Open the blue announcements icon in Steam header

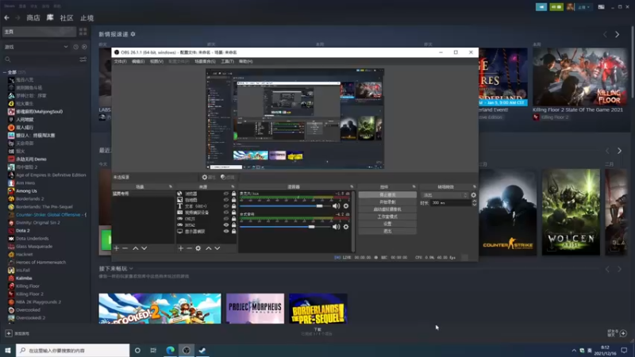tap(541, 7)
